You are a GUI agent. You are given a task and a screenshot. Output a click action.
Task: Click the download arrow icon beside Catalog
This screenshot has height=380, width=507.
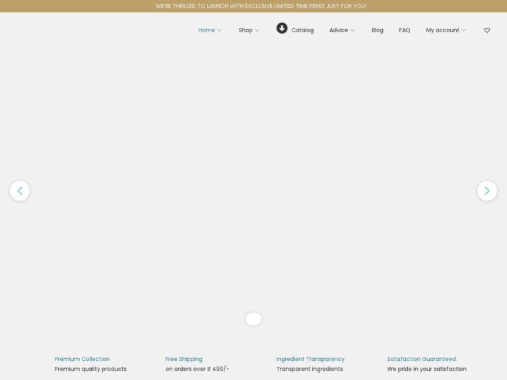point(282,28)
